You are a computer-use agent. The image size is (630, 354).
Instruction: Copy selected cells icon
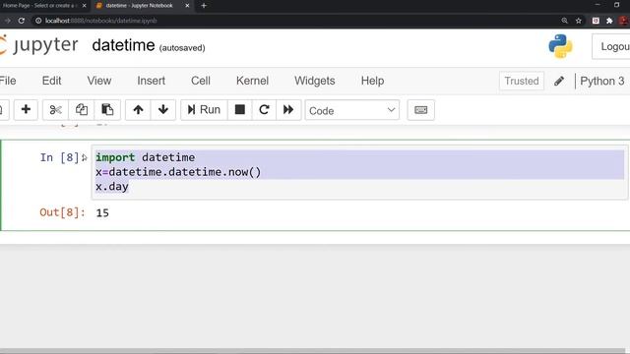point(82,109)
